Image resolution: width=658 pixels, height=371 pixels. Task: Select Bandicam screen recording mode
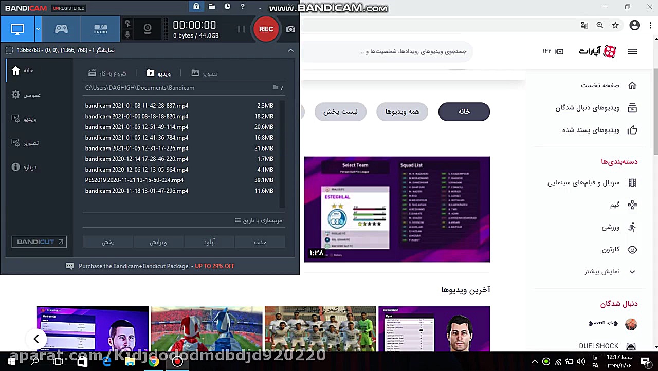pos(17,29)
